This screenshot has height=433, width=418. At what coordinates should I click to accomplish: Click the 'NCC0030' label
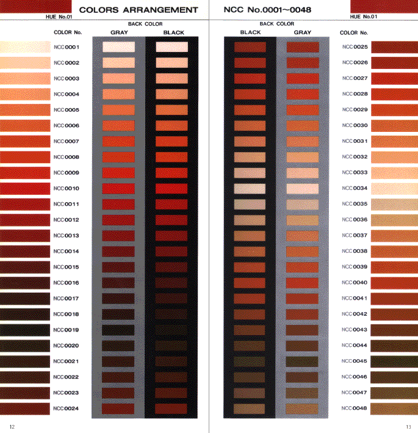coord(355,126)
